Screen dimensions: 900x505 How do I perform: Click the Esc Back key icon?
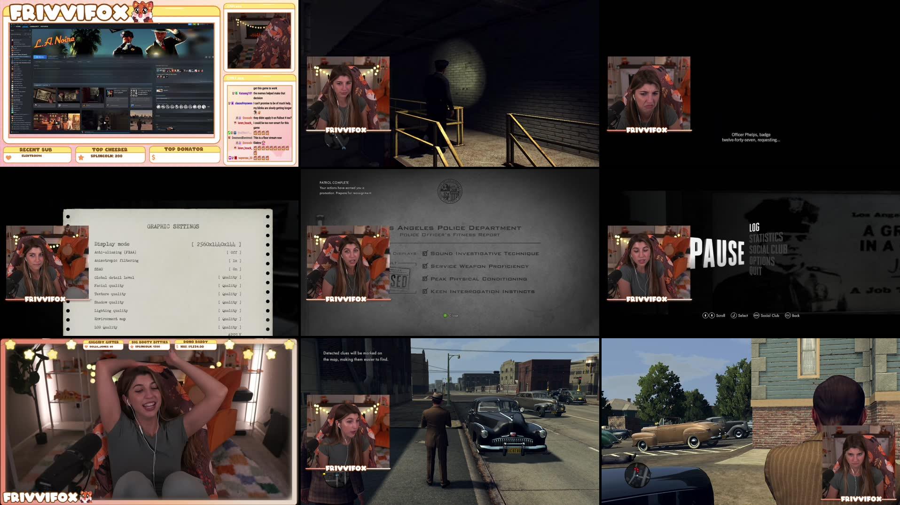[788, 316]
